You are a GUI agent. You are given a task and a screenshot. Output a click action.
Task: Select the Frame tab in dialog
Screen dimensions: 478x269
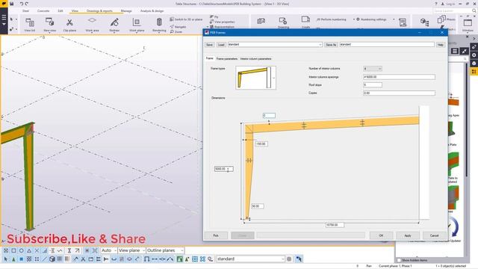click(x=210, y=58)
